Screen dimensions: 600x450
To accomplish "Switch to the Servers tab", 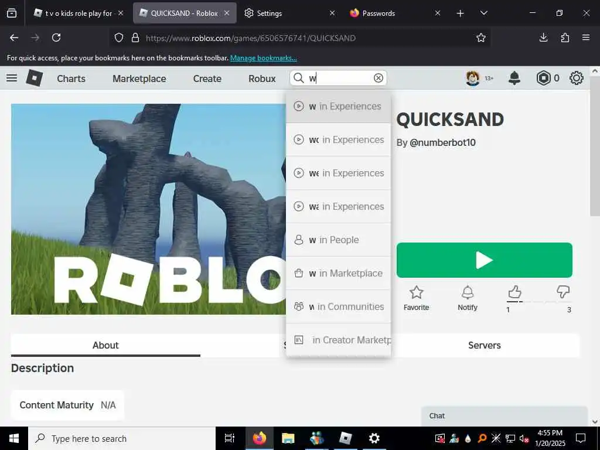I will pos(485,345).
